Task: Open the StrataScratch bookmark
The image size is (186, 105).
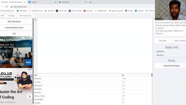Action: click(x=101, y=11)
